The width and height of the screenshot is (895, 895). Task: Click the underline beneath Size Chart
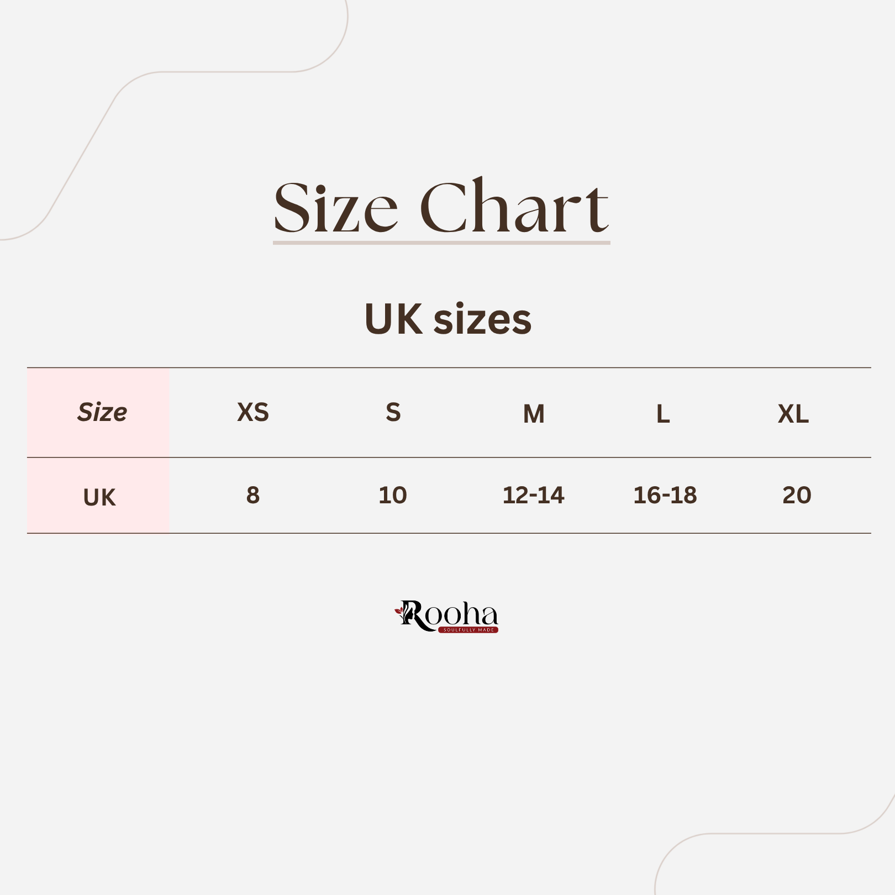pos(441,243)
